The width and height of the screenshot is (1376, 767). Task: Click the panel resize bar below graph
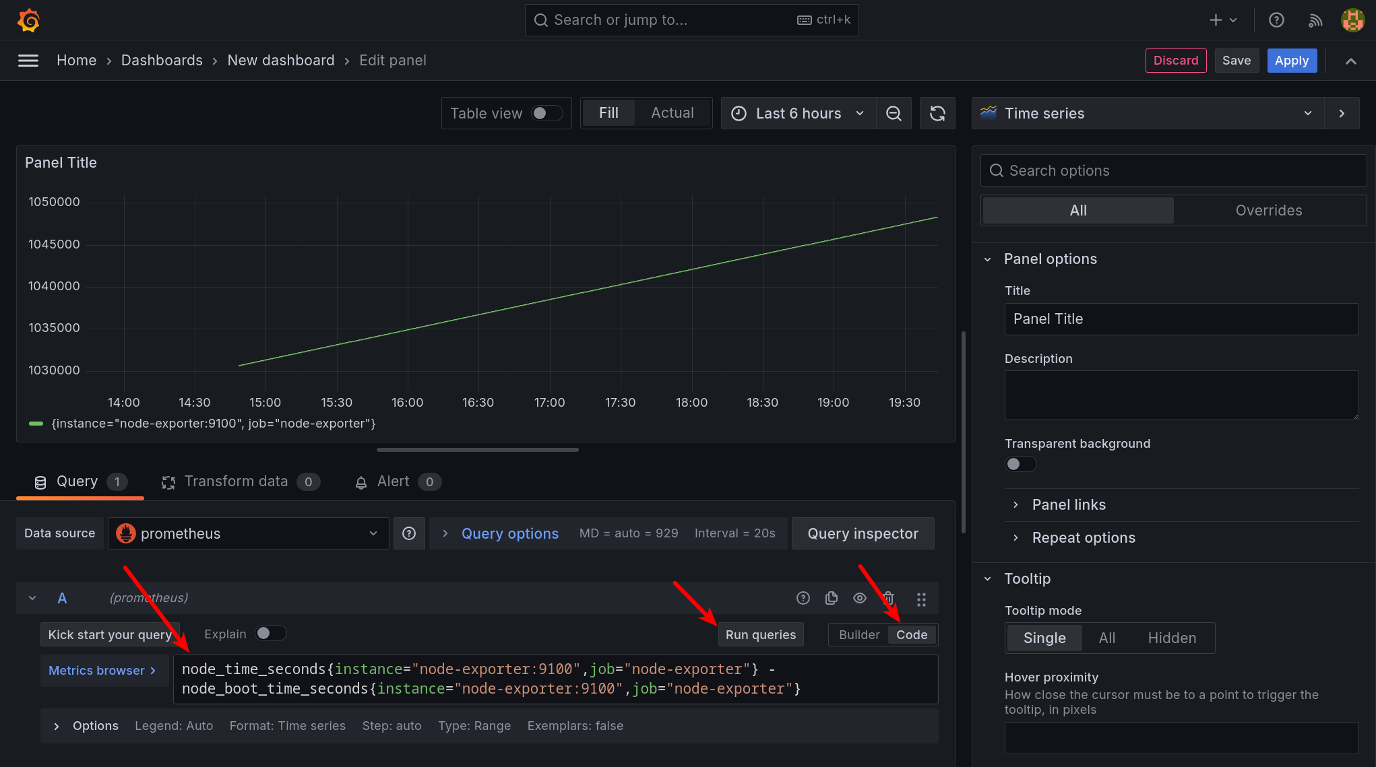477,450
